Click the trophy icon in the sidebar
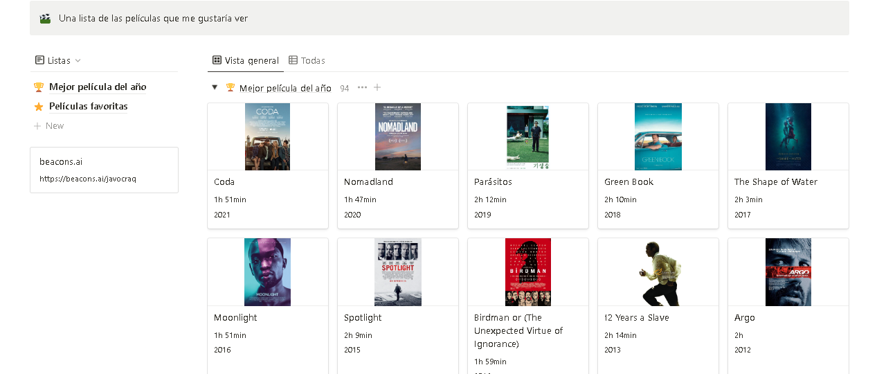Image resolution: width=886 pixels, height=374 pixels. tap(39, 87)
